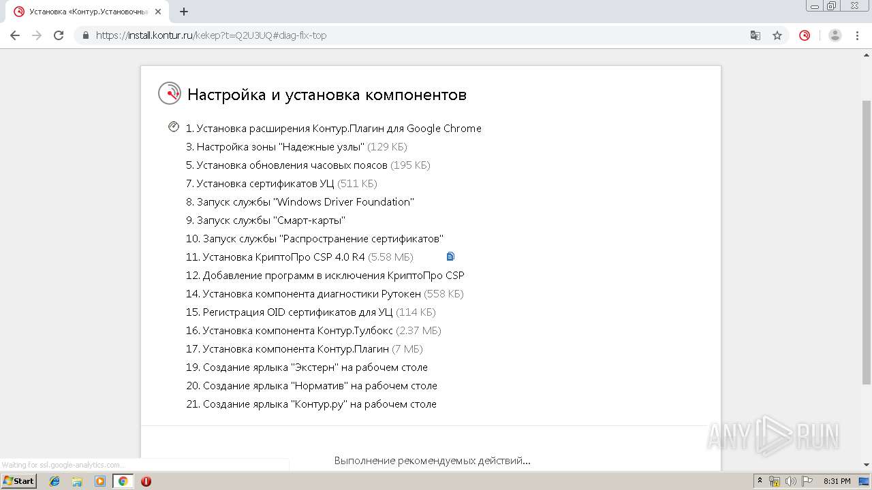Open the Chrome profile avatar
Viewport: 872px width, 490px height.
[x=835, y=35]
